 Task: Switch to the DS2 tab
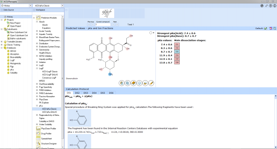coord(77,93)
